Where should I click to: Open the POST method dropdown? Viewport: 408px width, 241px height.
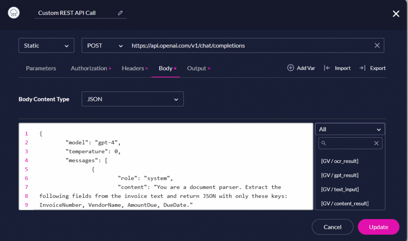[x=104, y=45]
